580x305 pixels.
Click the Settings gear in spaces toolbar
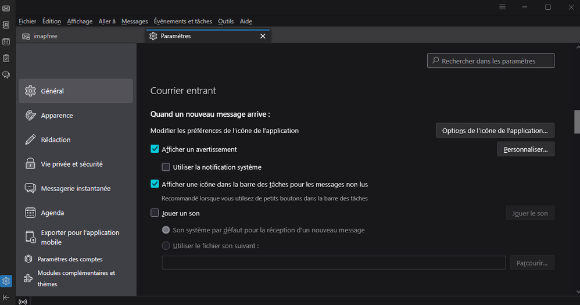pos(6,281)
